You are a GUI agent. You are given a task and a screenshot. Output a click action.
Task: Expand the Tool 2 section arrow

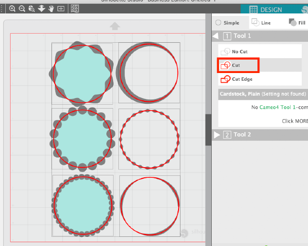217,135
